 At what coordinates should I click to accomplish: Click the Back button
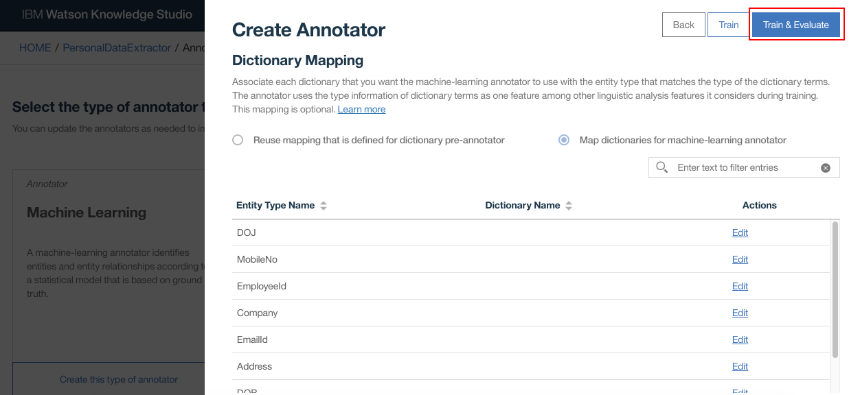click(683, 25)
